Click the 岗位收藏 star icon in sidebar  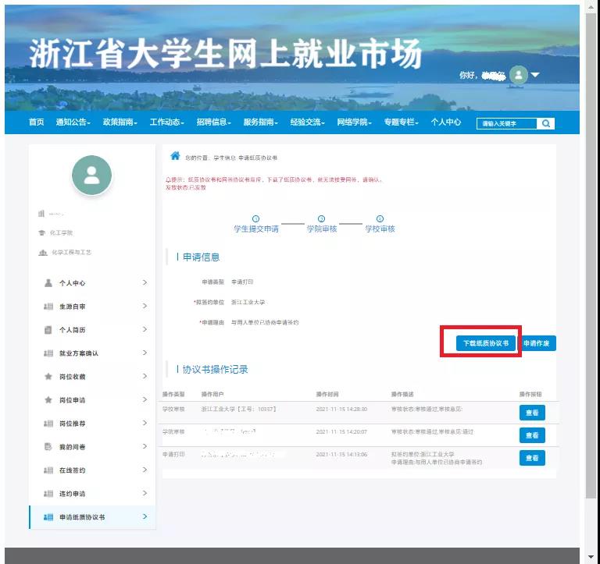pos(48,377)
